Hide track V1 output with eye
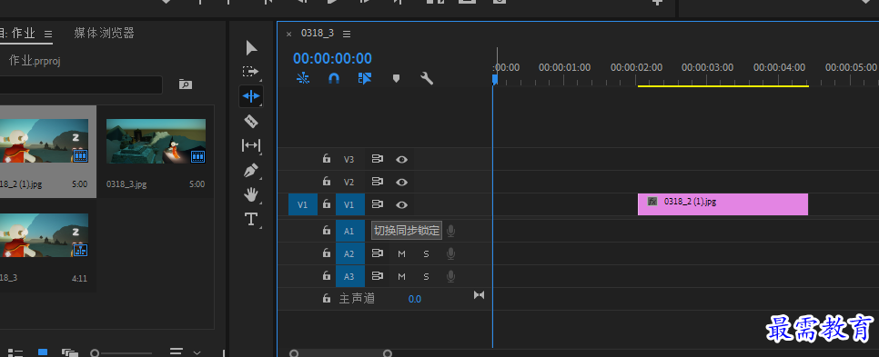Image resolution: width=879 pixels, height=357 pixels. [x=401, y=204]
